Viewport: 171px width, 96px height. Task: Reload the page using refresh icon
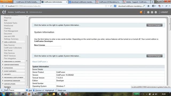[x=111, y=6]
